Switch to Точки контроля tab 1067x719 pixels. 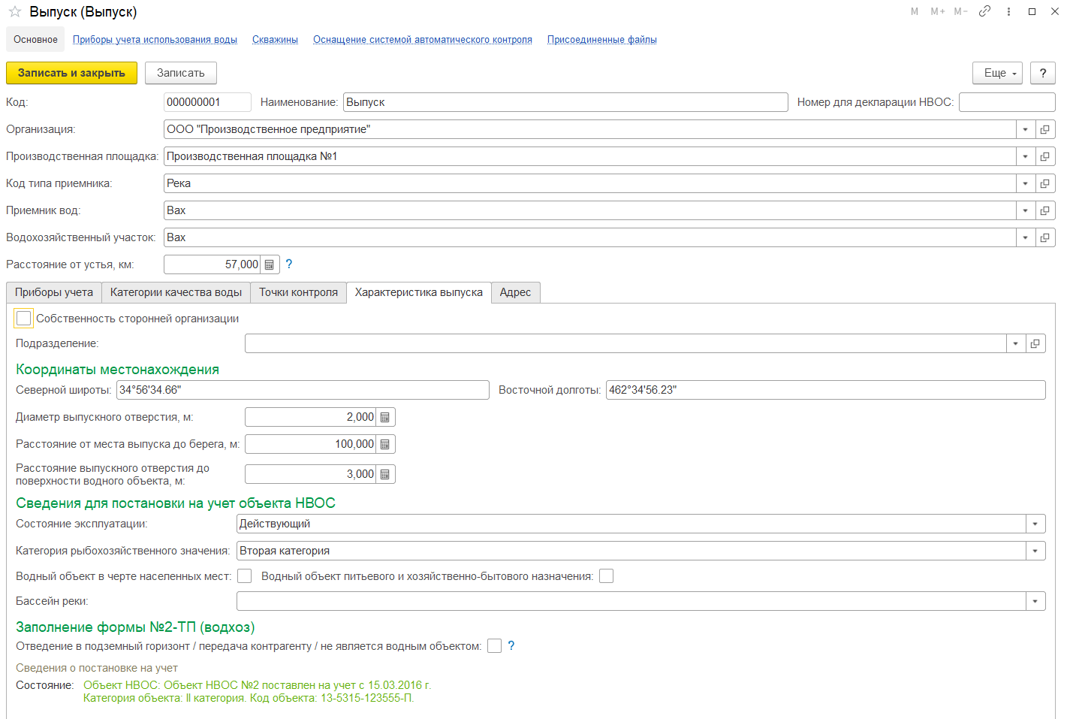[299, 292]
